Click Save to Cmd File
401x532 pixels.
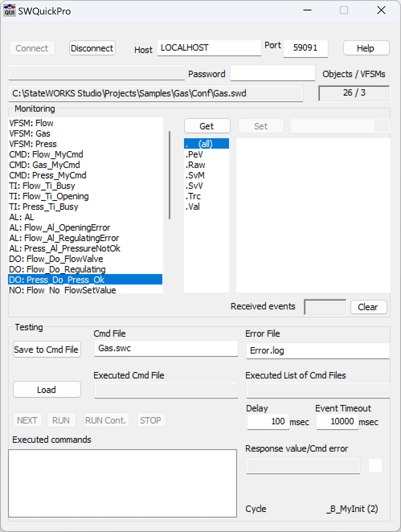click(x=47, y=350)
